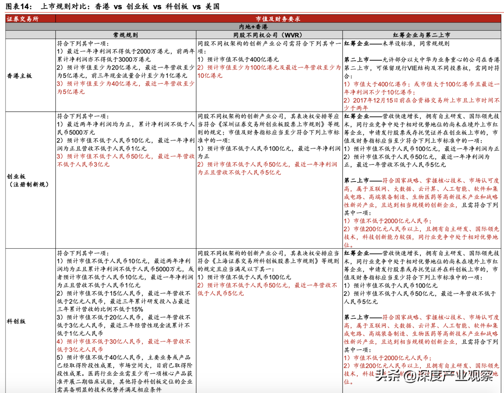This screenshot has height=393, width=504.
Task: Select the '内地+香港' subheader row
Action: tap(253, 27)
